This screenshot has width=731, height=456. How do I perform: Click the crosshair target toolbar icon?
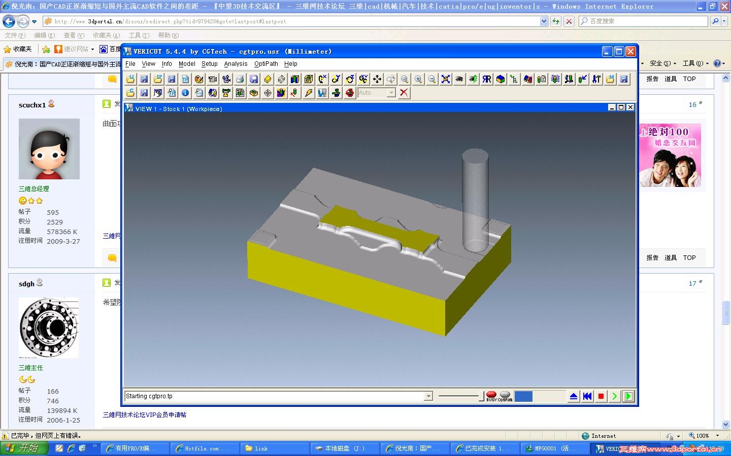point(268,93)
